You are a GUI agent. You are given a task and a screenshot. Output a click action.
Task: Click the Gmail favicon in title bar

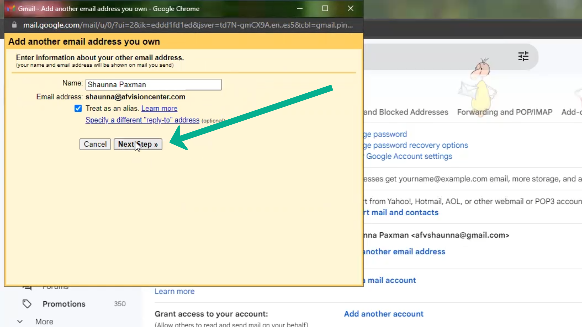point(11,8)
